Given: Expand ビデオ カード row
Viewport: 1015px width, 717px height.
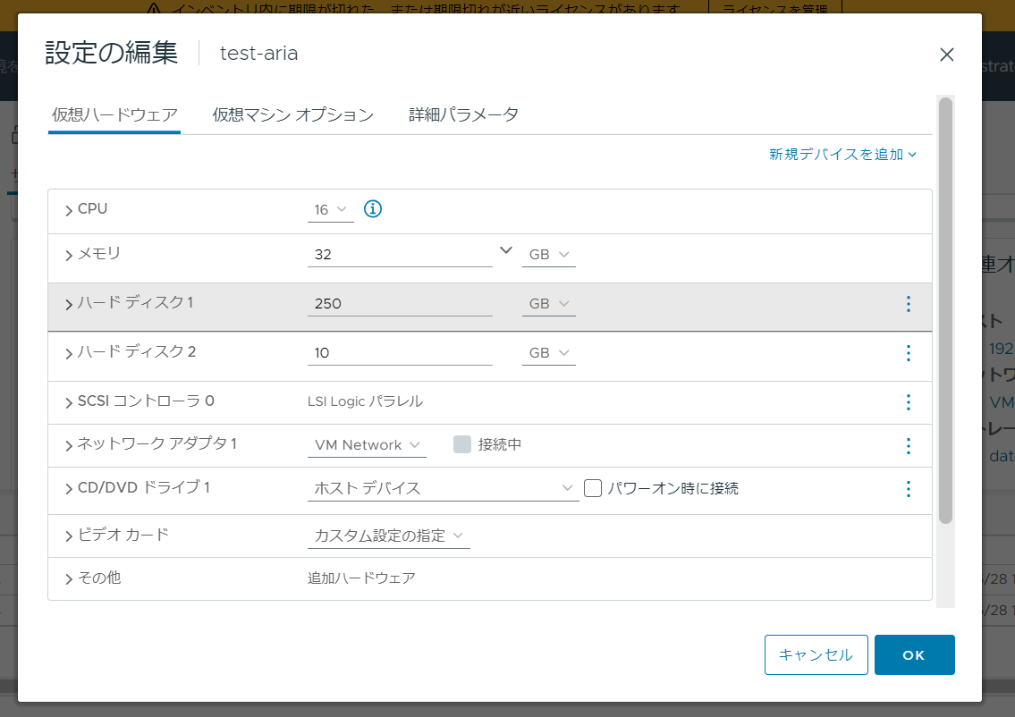Looking at the screenshot, I should 69,536.
